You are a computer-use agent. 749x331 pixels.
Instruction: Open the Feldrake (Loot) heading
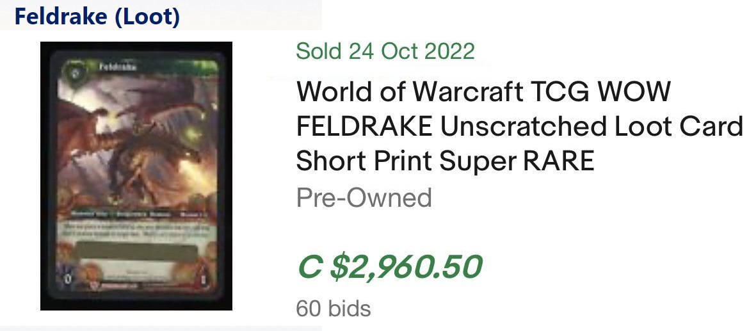click(97, 17)
